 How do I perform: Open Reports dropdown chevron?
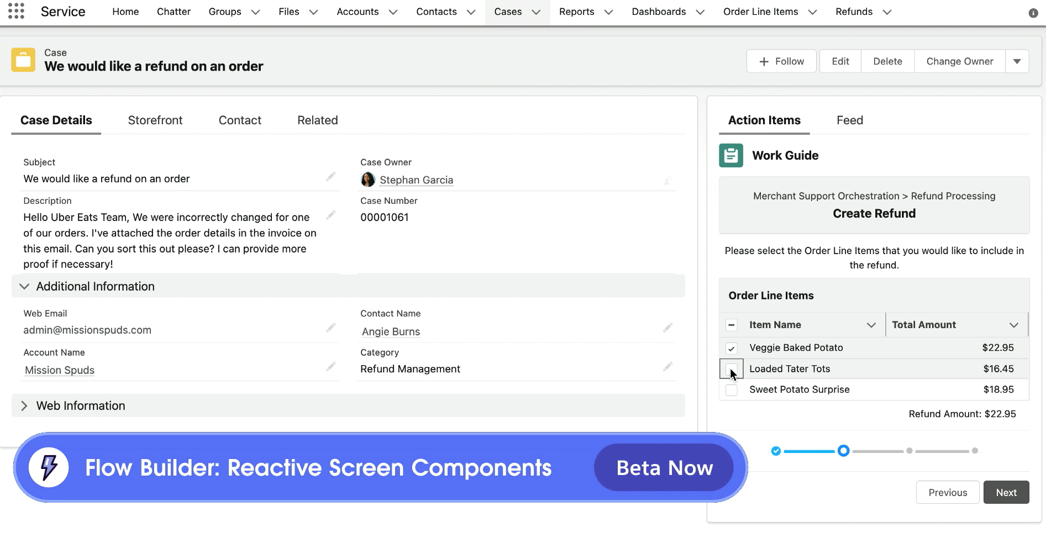click(608, 12)
